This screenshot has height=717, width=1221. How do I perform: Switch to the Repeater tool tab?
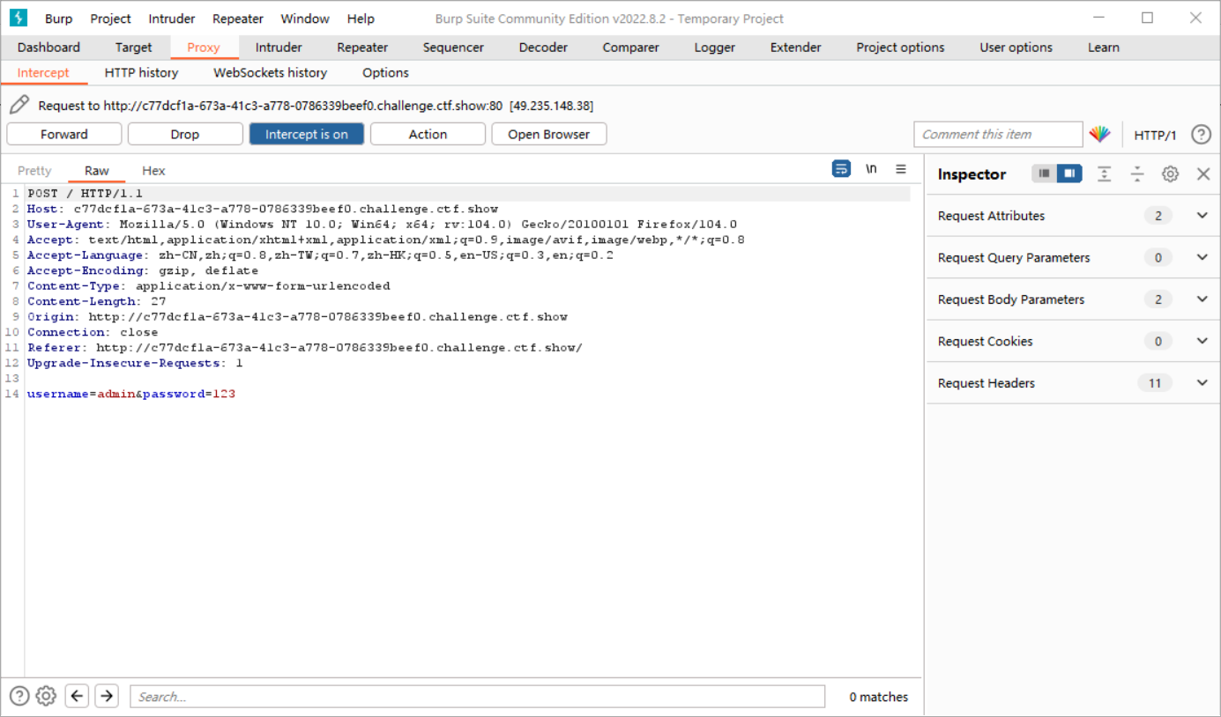(362, 48)
